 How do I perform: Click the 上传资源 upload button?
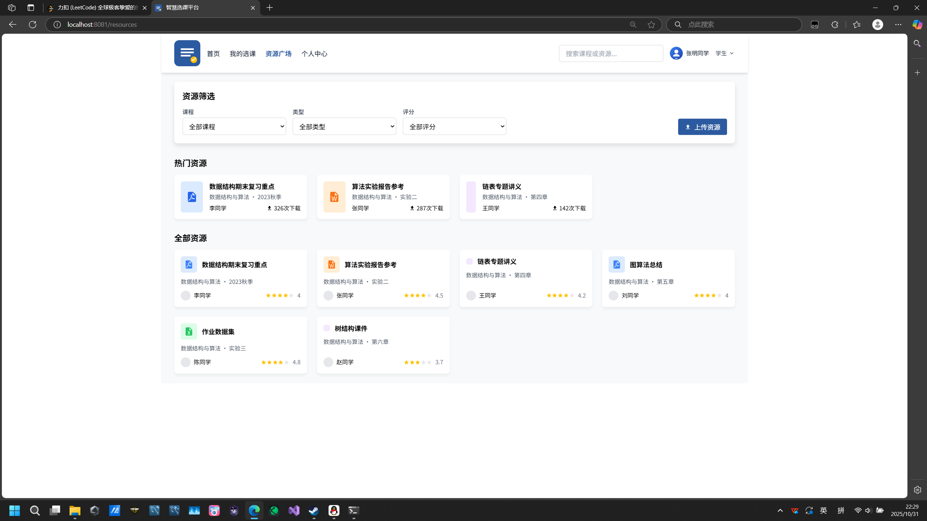(702, 127)
